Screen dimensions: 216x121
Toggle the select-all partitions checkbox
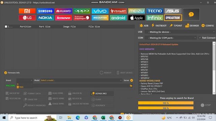(x=6, y=27)
